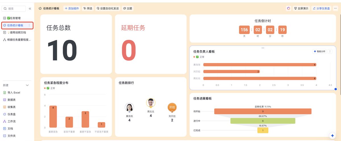Image resolution: width=341 pixels, height=141 pixels.
Task: Toggle the 正常 legend in 任务紧急程度分布
Action: (x=50, y=88)
